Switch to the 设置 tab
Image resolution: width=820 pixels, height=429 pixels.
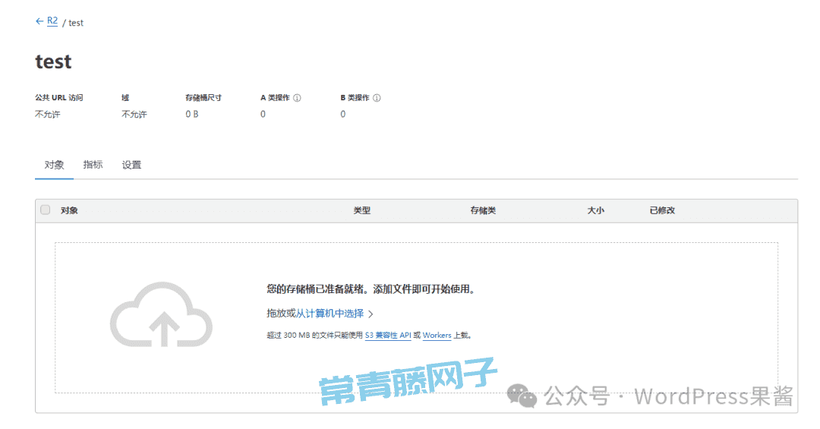click(x=132, y=165)
